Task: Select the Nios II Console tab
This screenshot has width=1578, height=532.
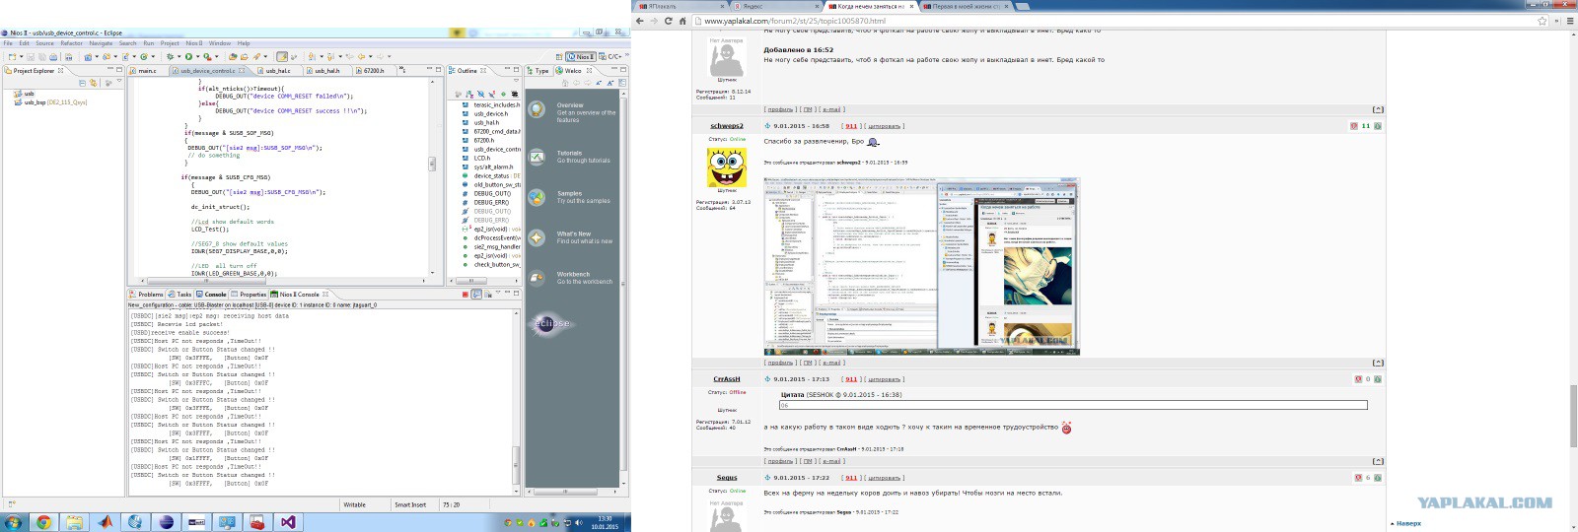Action: click(x=300, y=295)
